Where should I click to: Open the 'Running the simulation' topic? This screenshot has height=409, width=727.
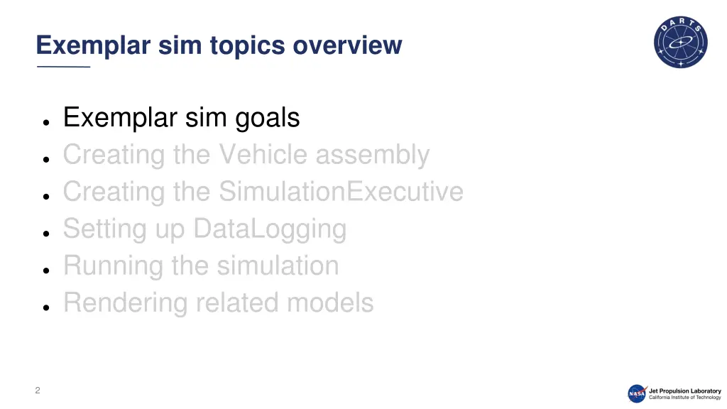(201, 266)
